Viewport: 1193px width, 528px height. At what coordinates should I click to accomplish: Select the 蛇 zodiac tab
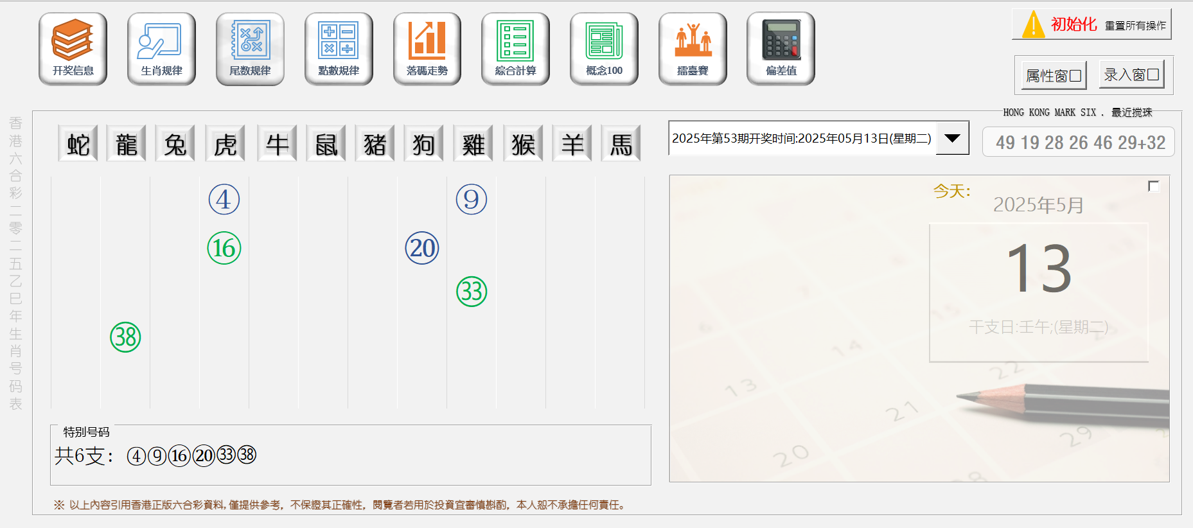(78, 144)
